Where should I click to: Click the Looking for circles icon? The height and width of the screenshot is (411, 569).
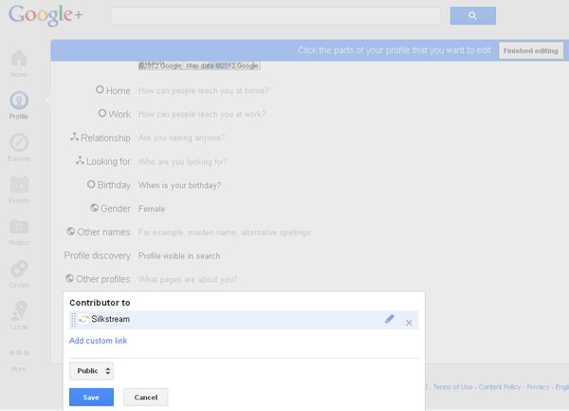pyautogui.click(x=80, y=160)
